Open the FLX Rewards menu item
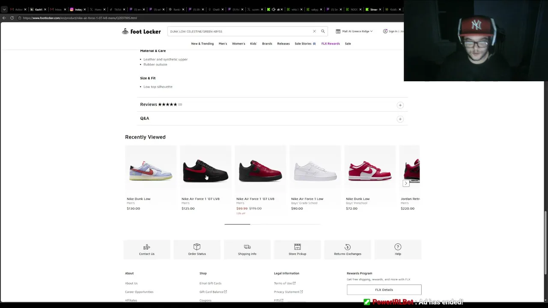The height and width of the screenshot is (308, 548). click(x=331, y=44)
